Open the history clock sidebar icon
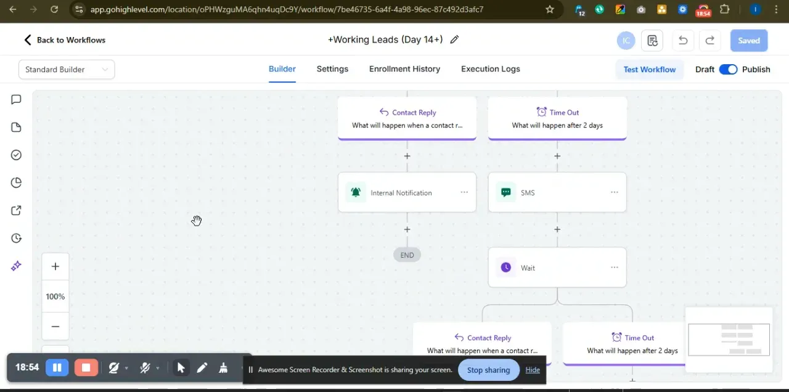The image size is (789, 392). click(x=17, y=239)
